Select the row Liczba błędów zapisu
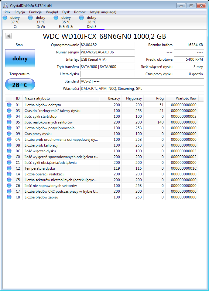Image resolution: width=209 pixels, height=291 pixels. click(102, 197)
